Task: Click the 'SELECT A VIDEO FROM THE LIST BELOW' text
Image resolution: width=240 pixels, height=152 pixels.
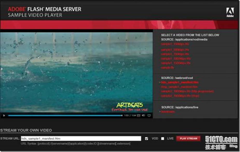Action: (190, 35)
